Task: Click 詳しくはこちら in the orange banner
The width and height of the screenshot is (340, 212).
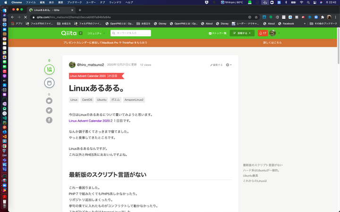Action: click(272, 42)
